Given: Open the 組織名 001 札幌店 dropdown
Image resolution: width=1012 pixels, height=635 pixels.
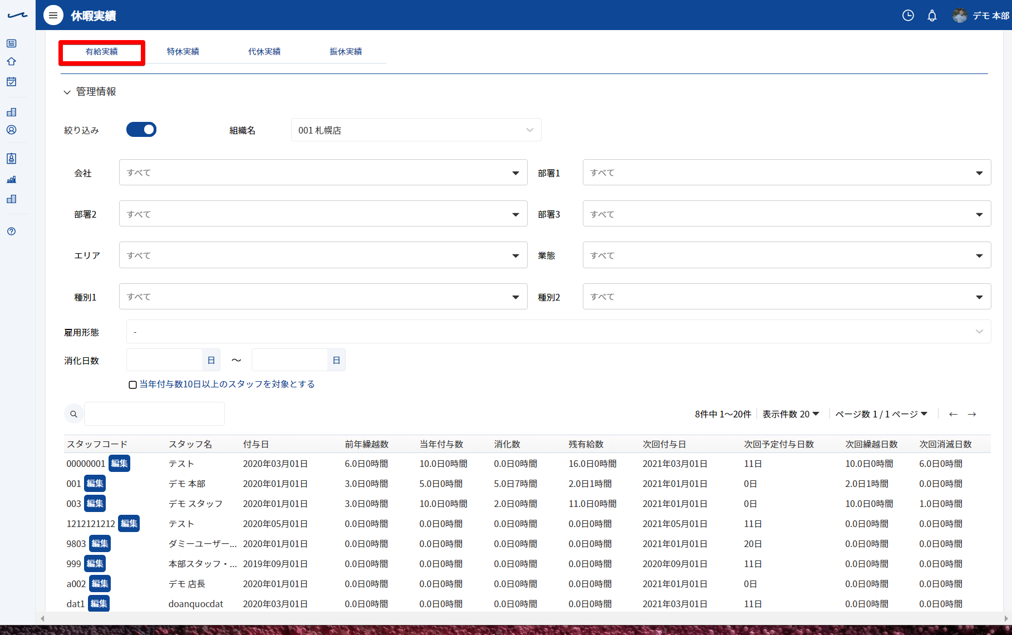Looking at the screenshot, I should [x=416, y=130].
